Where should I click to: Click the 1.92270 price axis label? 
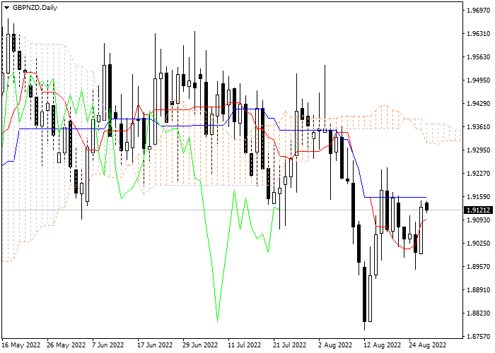pyautogui.click(x=478, y=174)
